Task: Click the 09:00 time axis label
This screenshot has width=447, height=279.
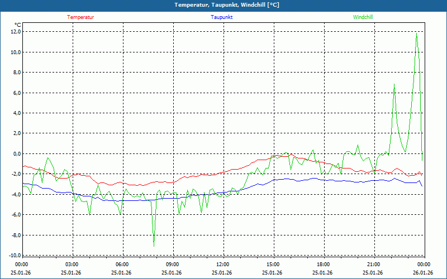Action: click(x=173, y=264)
